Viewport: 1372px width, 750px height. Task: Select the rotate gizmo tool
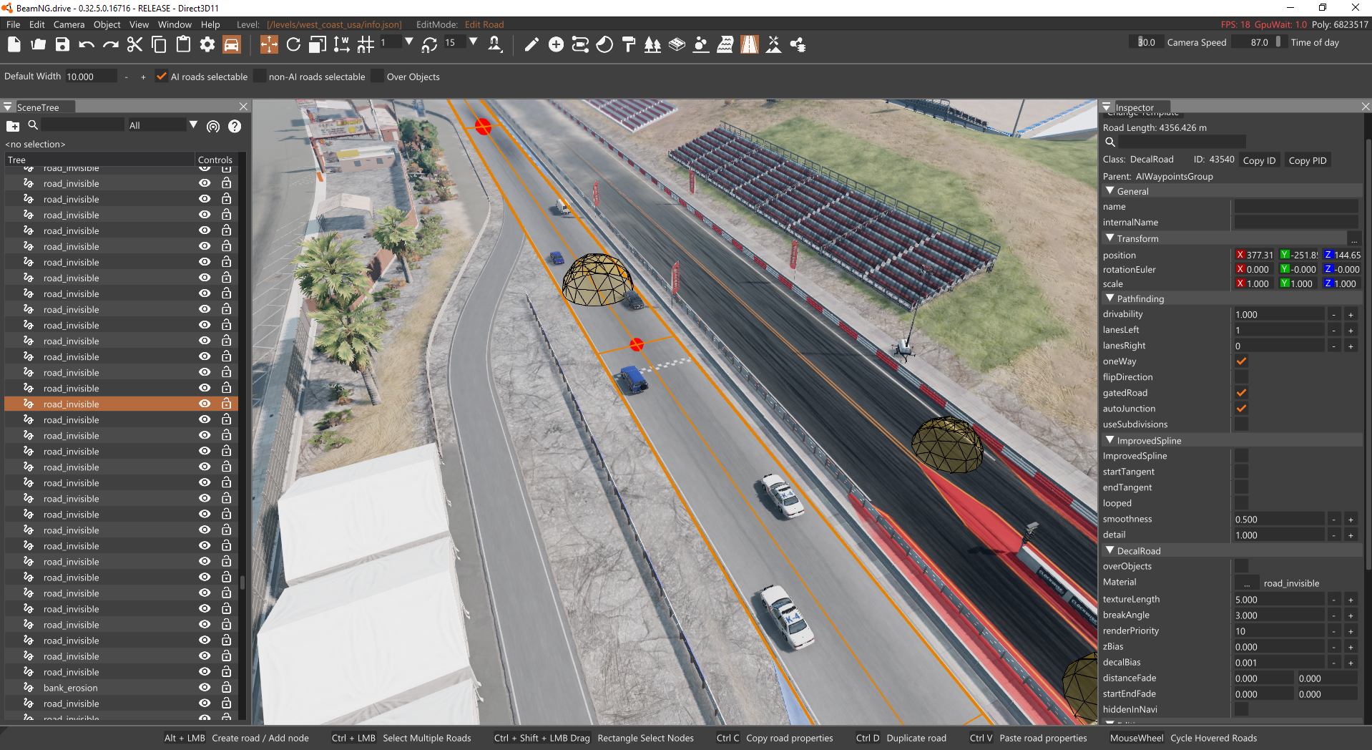click(293, 44)
